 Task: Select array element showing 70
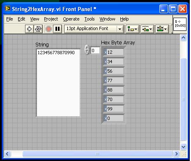114,99
